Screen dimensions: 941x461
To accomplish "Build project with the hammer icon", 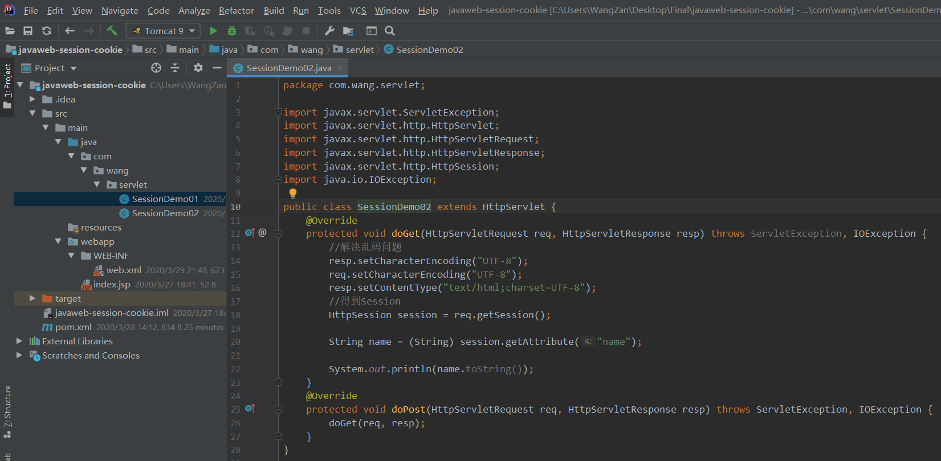I will click(x=112, y=31).
